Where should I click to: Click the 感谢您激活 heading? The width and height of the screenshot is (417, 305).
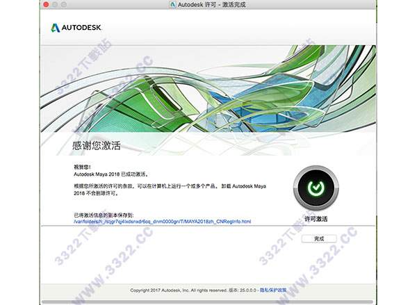tap(97, 146)
